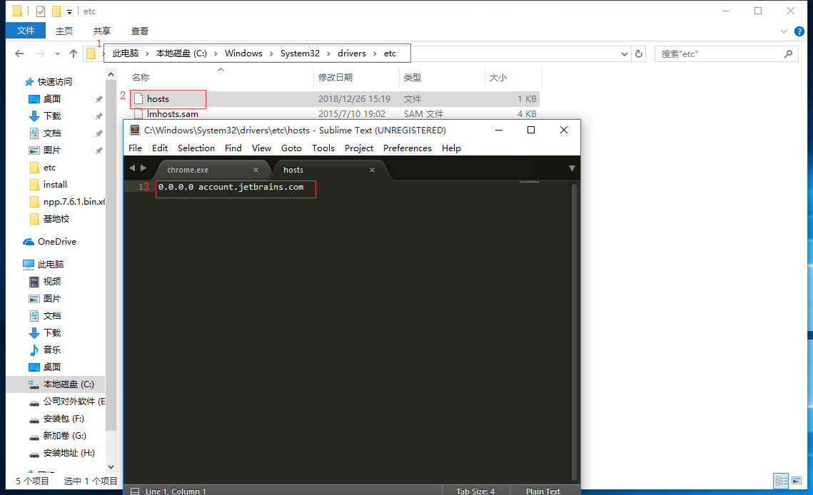Switch Explorer to details view icon

(x=781, y=481)
